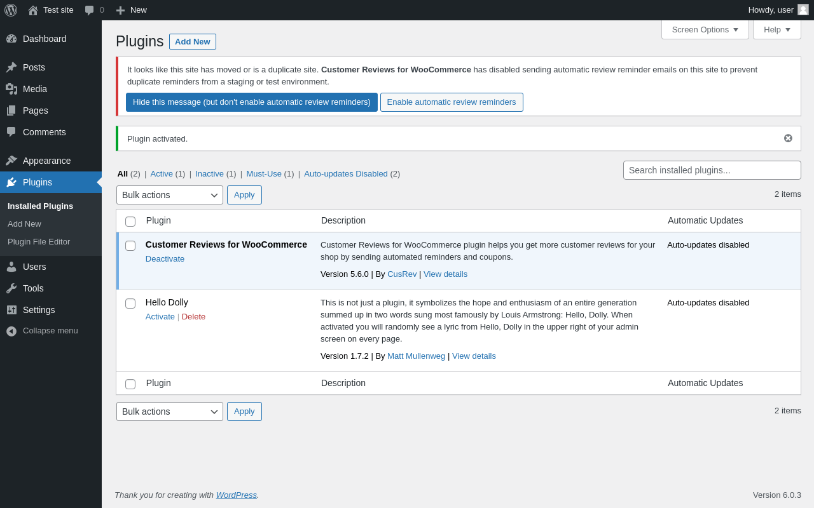Click the Dashboard gauge icon
This screenshot has width=814, height=508.
[11, 39]
